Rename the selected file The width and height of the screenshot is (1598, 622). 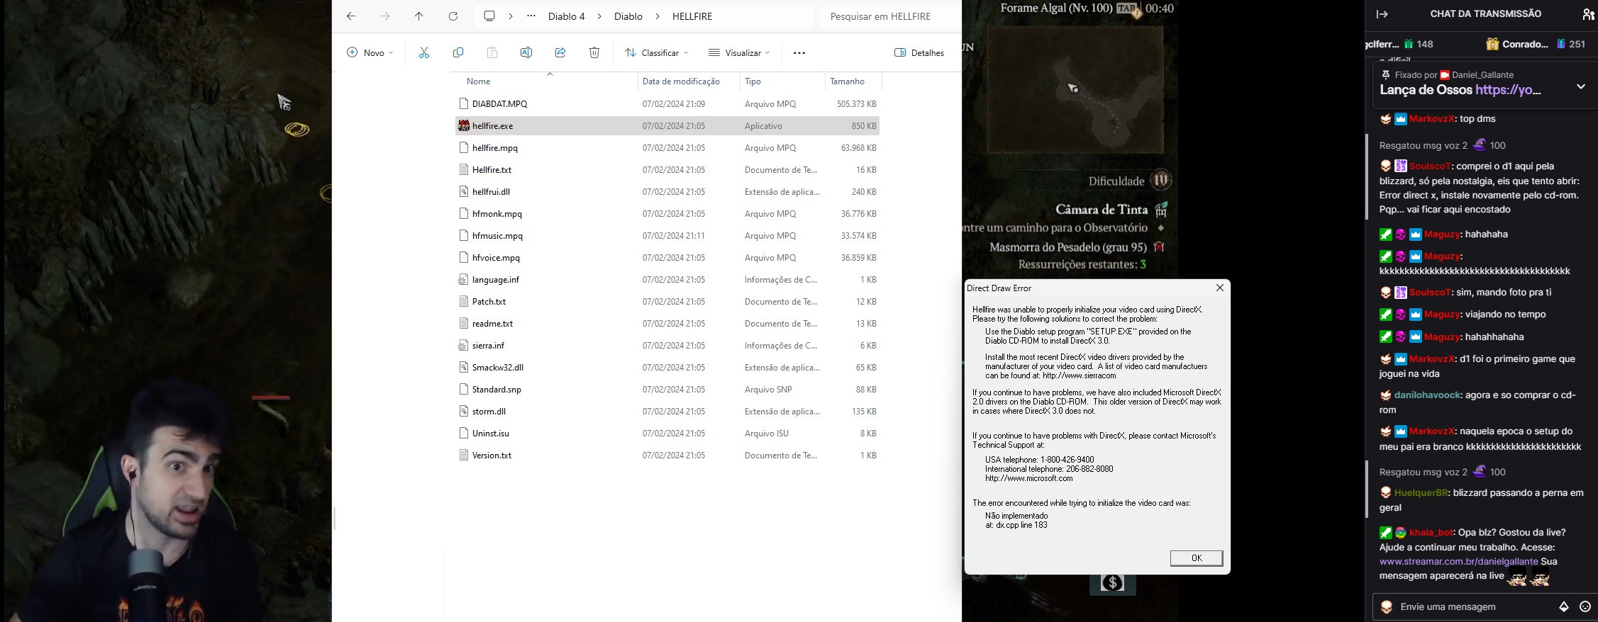pyautogui.click(x=526, y=52)
